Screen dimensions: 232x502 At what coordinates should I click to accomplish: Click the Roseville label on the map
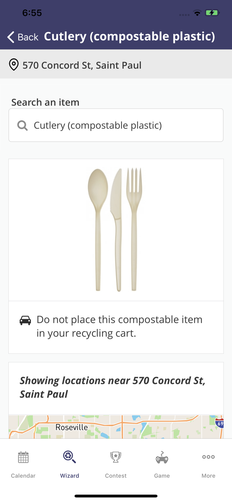71,427
